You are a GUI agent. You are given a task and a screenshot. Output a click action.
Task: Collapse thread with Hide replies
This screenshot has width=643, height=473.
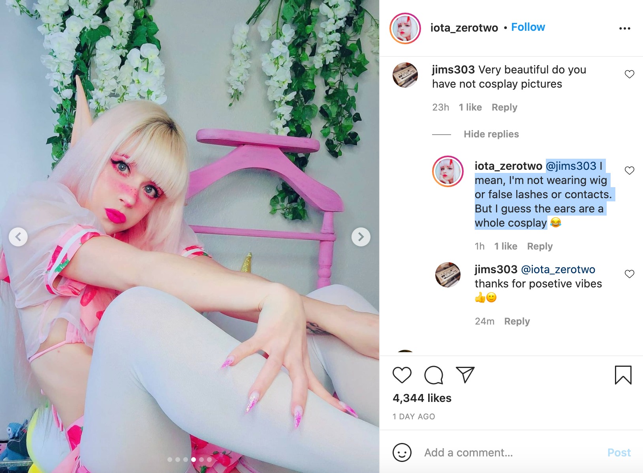pyautogui.click(x=491, y=134)
